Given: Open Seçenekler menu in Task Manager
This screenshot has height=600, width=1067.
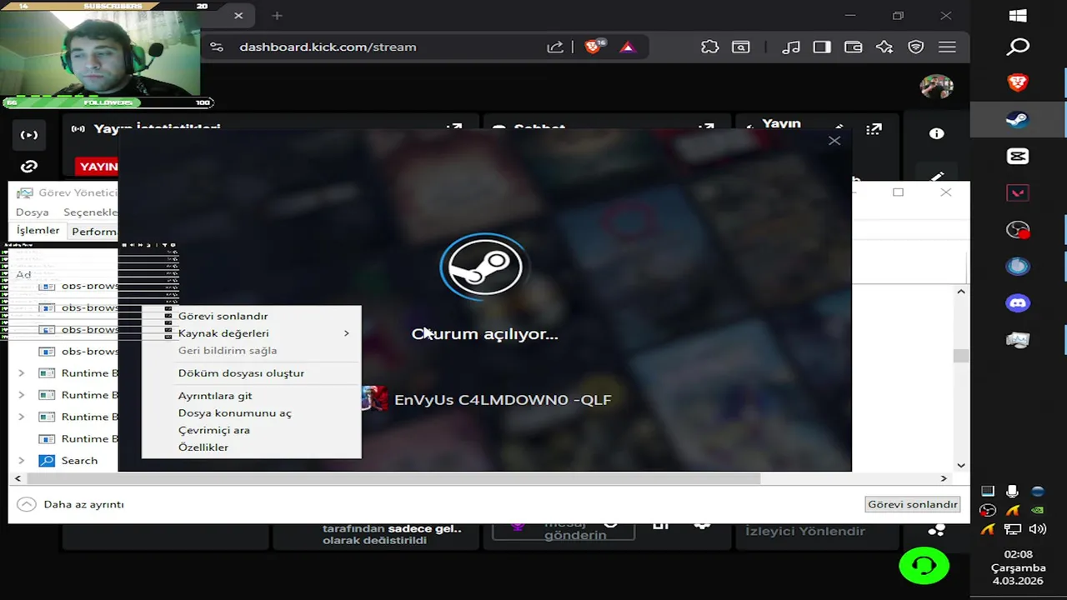Looking at the screenshot, I should tap(91, 212).
